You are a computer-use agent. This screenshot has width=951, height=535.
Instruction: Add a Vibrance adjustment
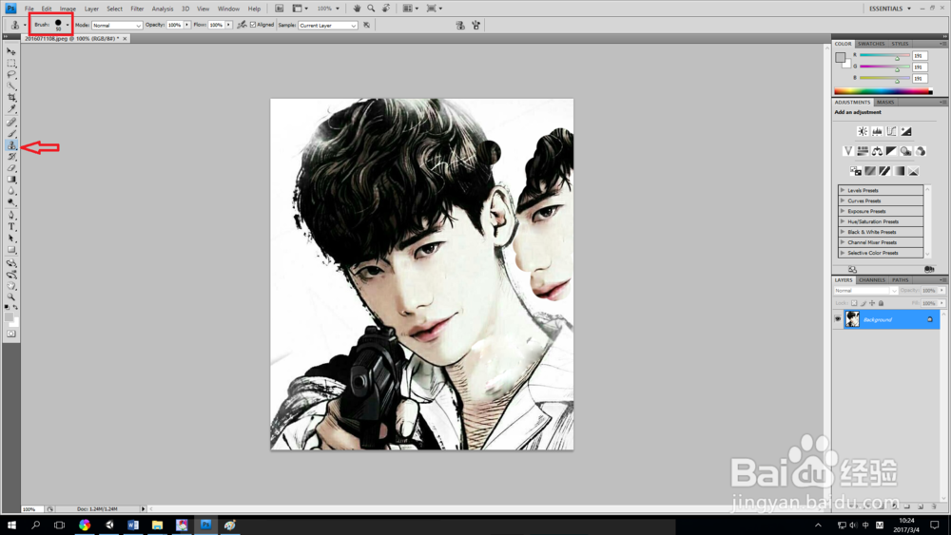point(848,151)
